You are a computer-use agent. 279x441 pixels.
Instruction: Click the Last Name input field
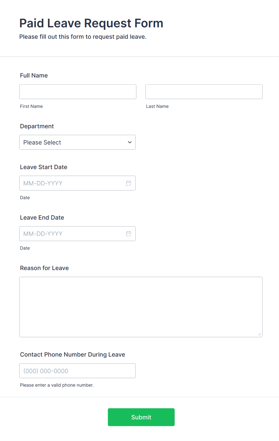coord(204,92)
